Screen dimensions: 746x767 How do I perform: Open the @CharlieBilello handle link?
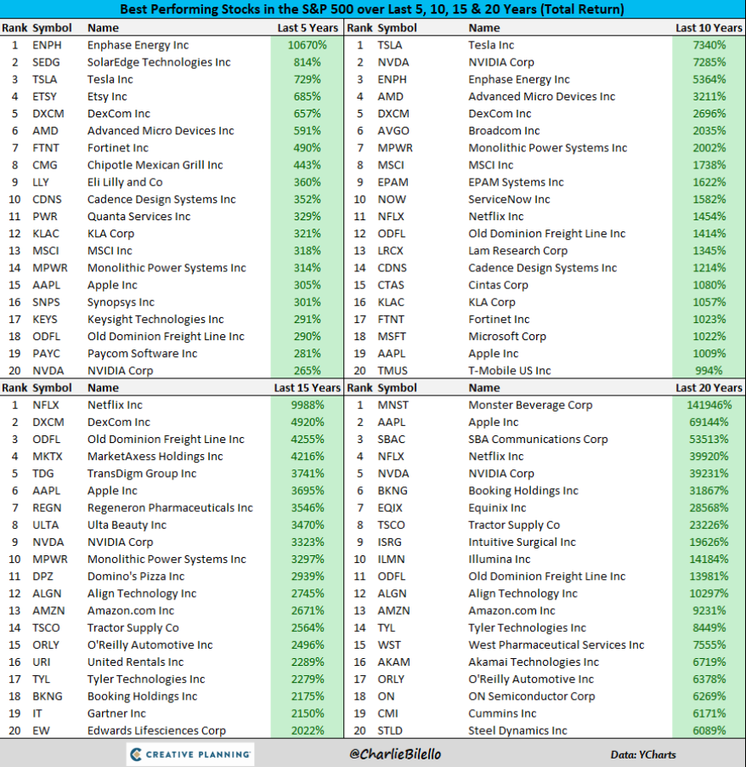(x=396, y=754)
